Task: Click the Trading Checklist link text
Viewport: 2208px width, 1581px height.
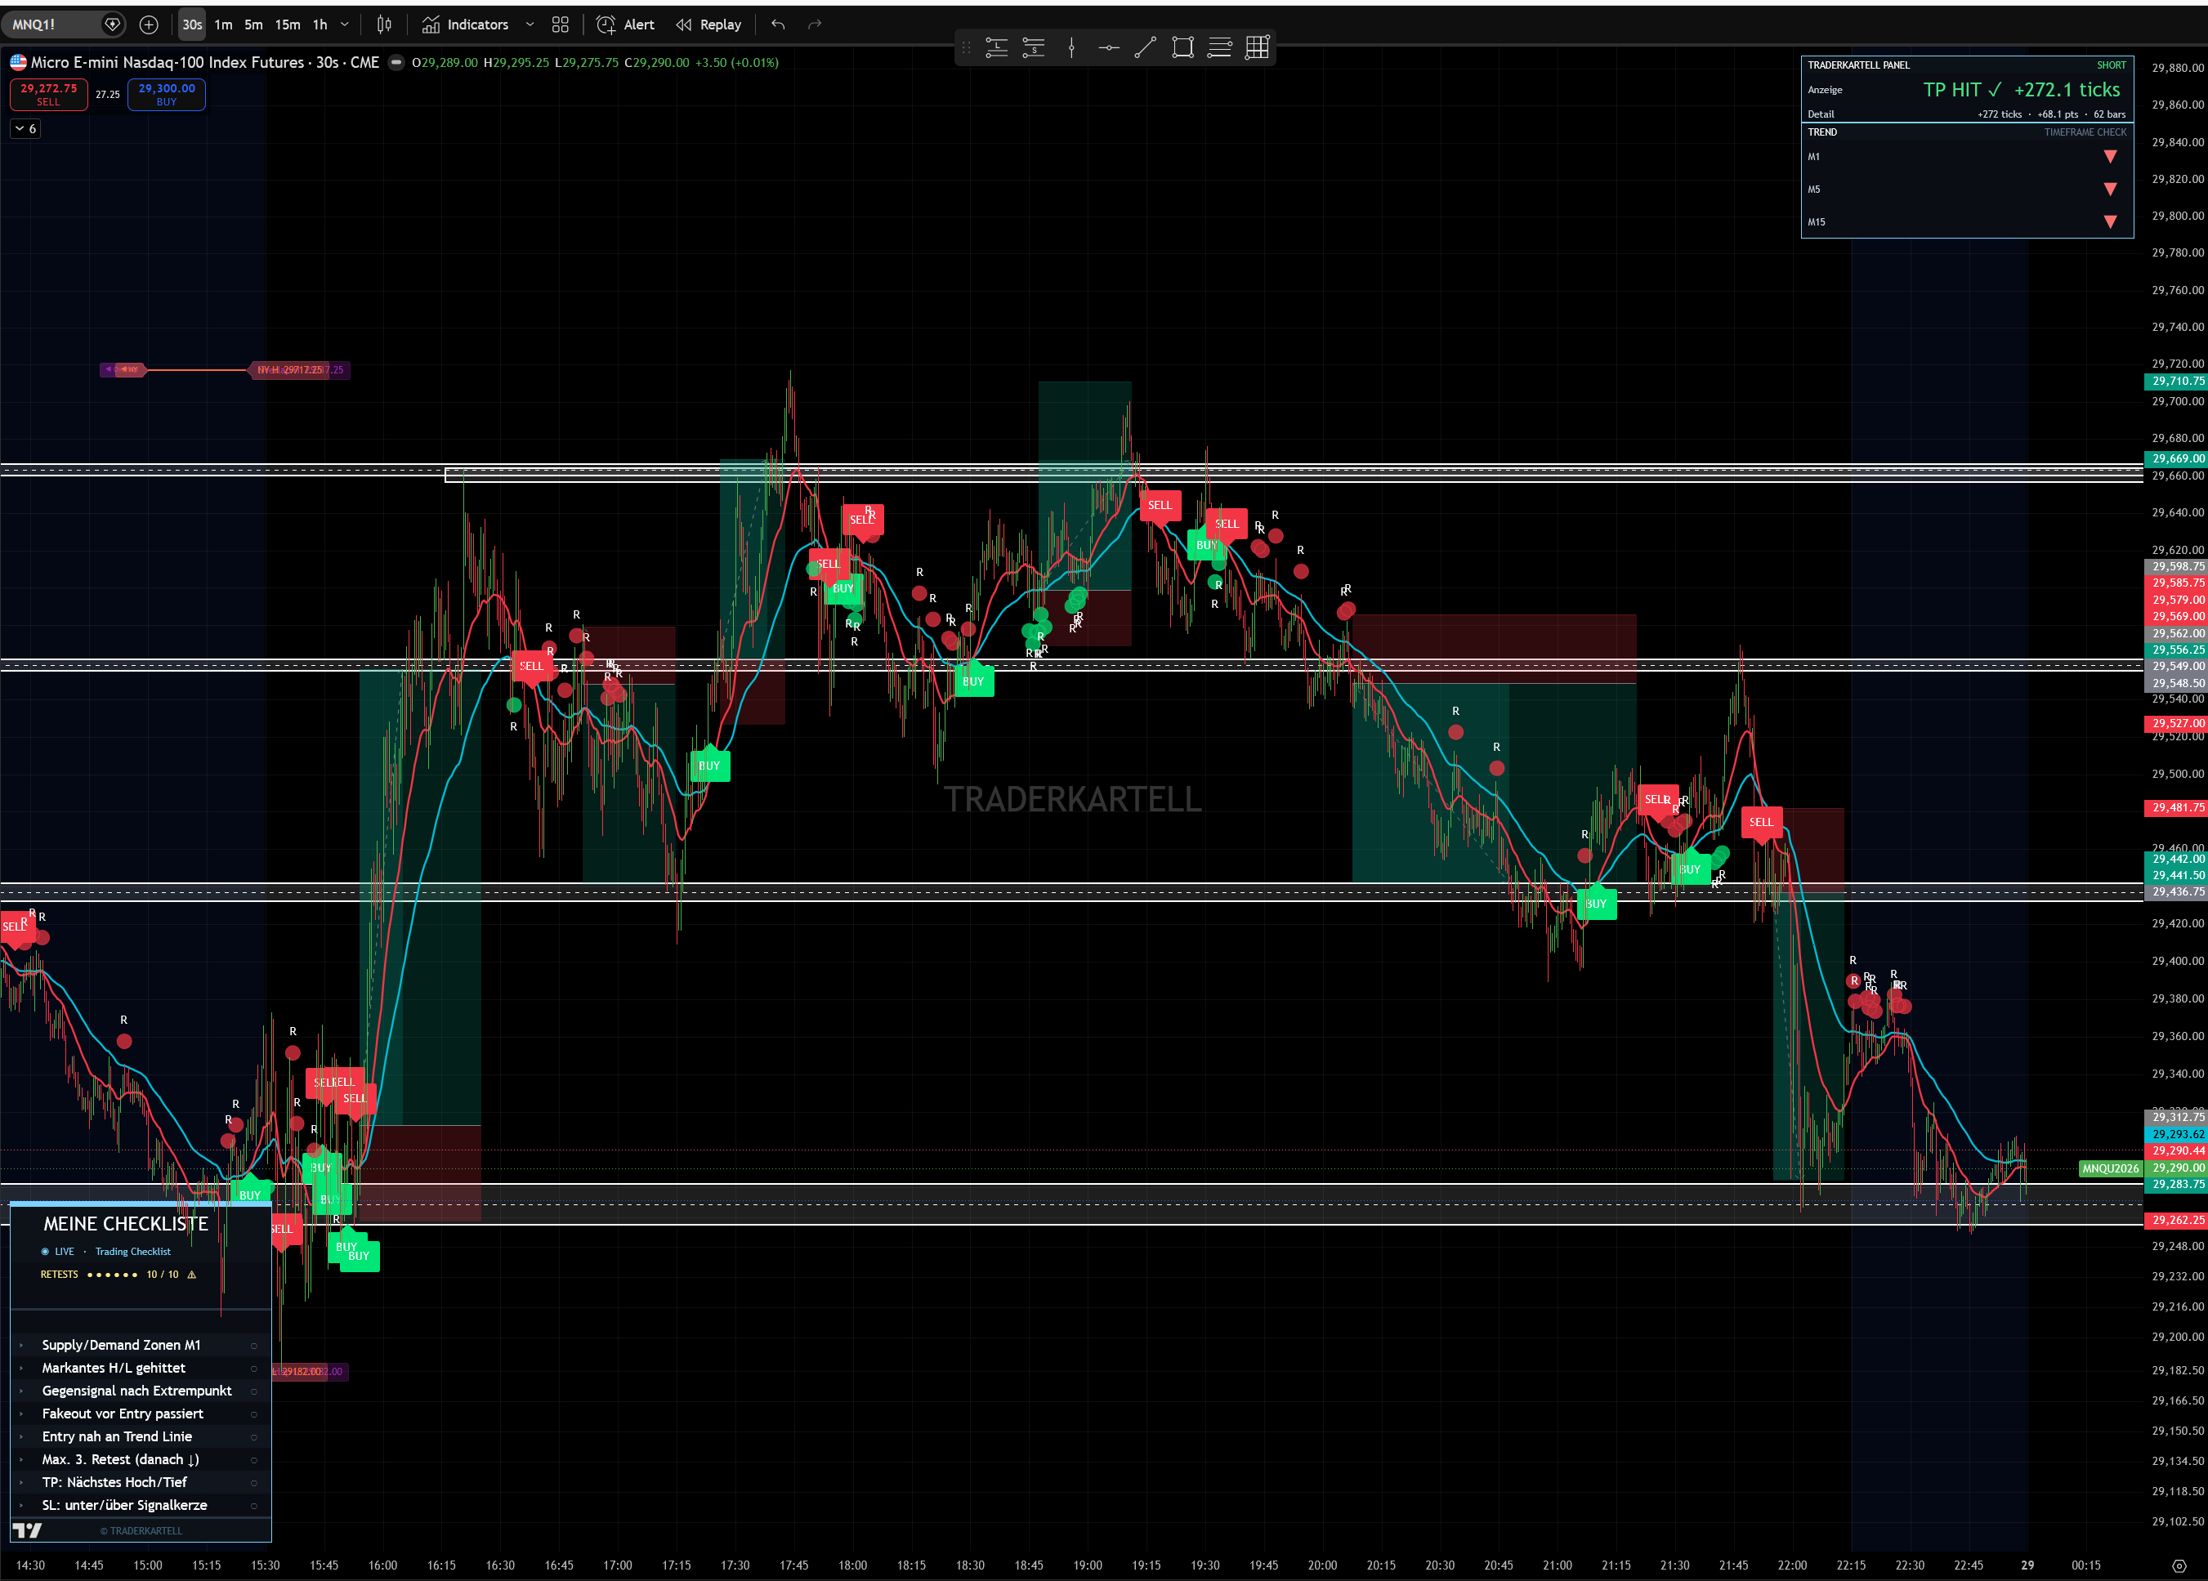Action: click(132, 1252)
